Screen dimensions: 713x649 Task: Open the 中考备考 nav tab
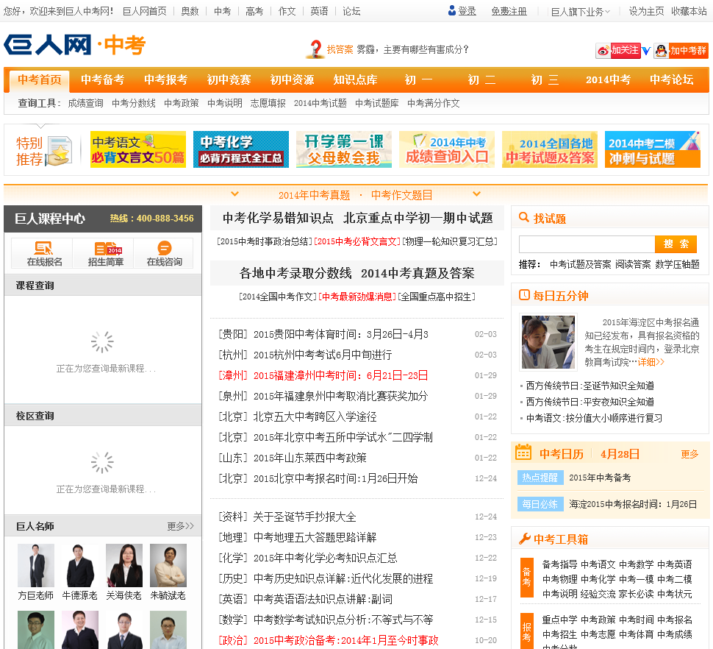point(103,80)
